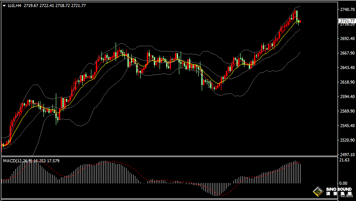This screenshot has height=201, width=356.
Task: Click the latest candle at chart's right edge
Action: point(300,22)
